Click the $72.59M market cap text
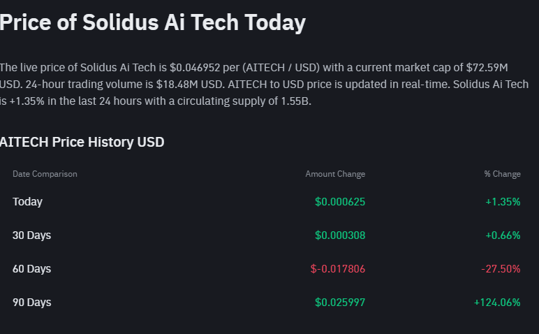The width and height of the screenshot is (539, 334). [x=487, y=67]
